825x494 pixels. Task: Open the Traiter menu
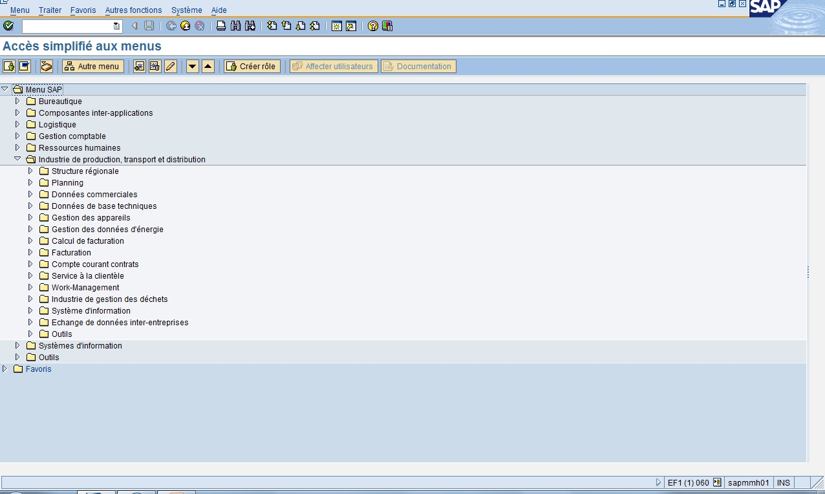pos(50,10)
